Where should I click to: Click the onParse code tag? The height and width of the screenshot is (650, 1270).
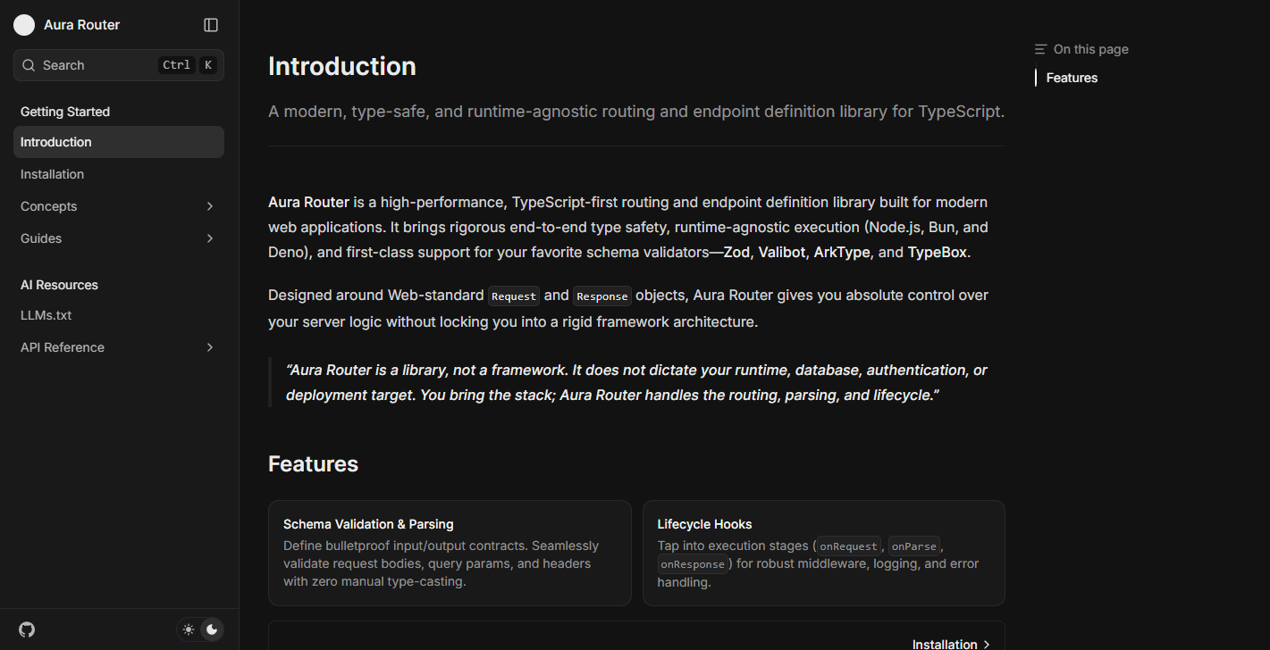[914, 546]
